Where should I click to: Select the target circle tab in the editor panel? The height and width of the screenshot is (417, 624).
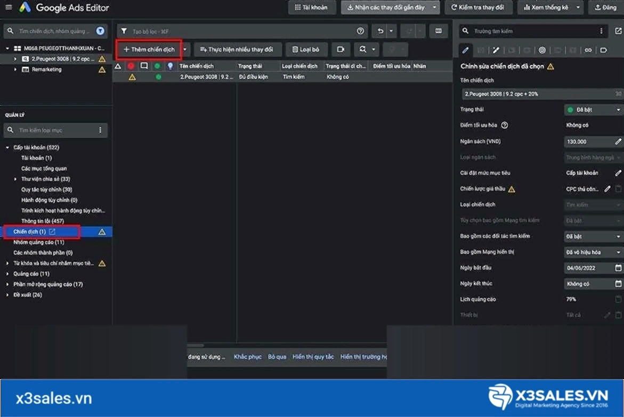click(542, 50)
